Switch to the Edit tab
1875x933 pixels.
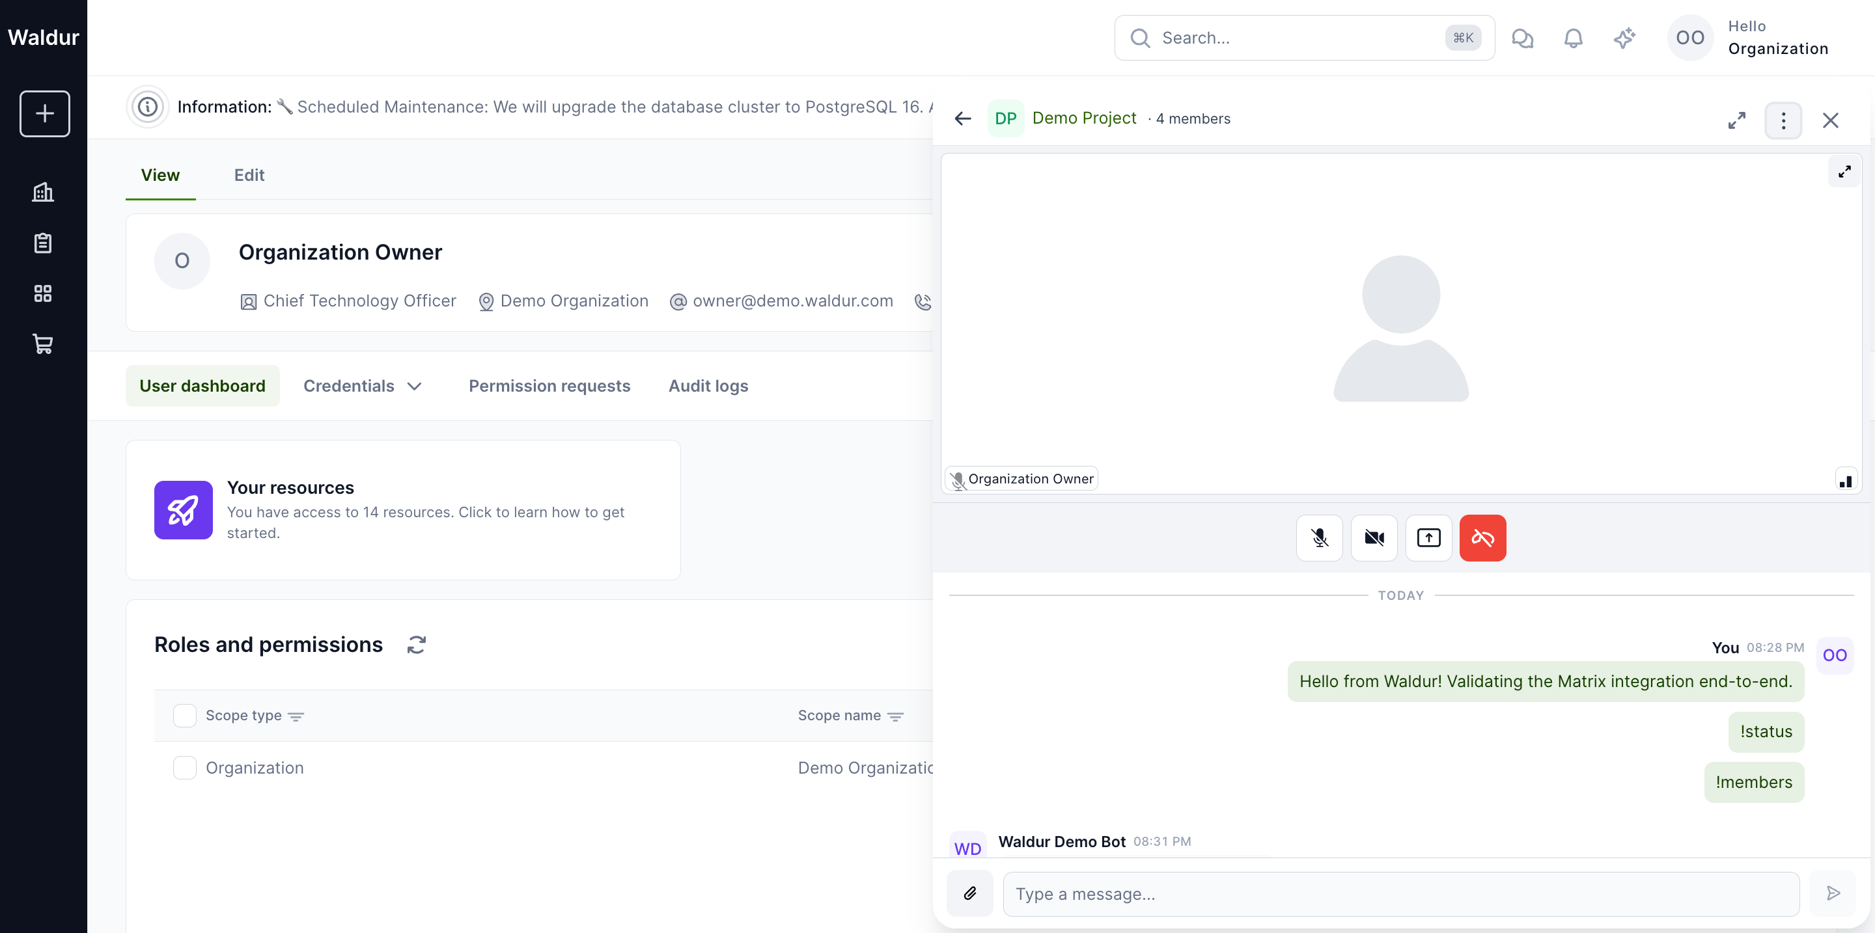tap(249, 175)
